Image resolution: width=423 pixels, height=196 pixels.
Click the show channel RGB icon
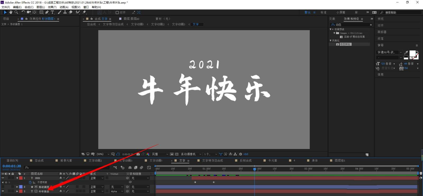pyautogui.click(x=148, y=154)
